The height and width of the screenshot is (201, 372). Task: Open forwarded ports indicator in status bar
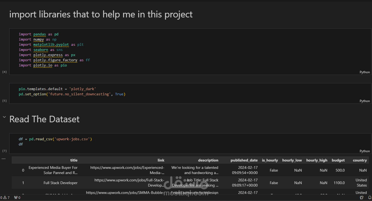tap(17, 198)
